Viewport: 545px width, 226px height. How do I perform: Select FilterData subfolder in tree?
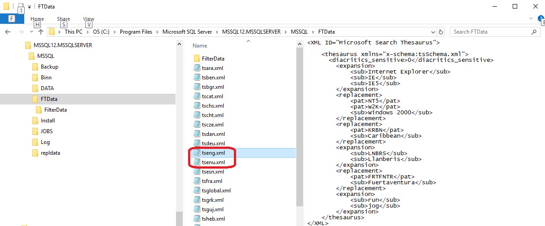tap(56, 110)
